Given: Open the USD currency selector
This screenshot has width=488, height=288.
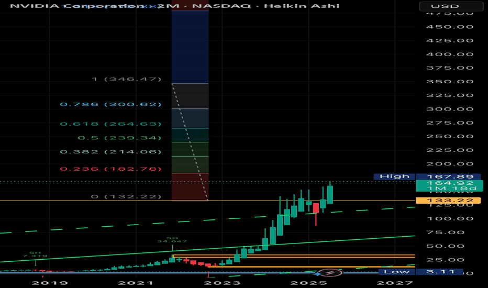Looking at the screenshot, I should 451,6.
